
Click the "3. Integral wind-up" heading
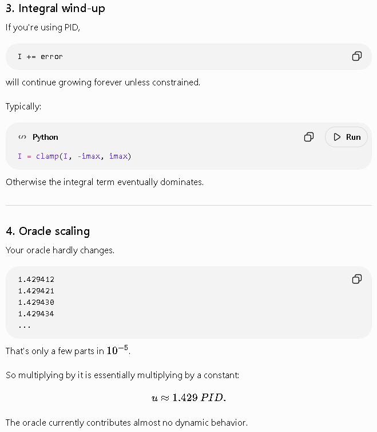tap(55, 8)
